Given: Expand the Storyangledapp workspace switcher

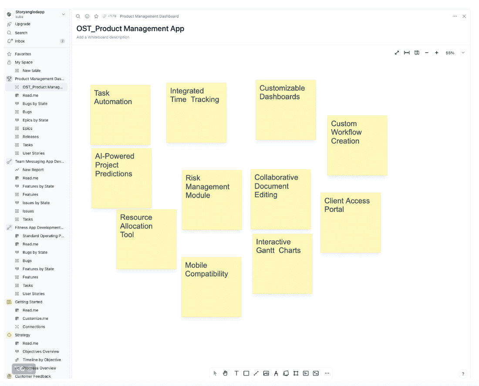Looking at the screenshot, I should click(63, 14).
